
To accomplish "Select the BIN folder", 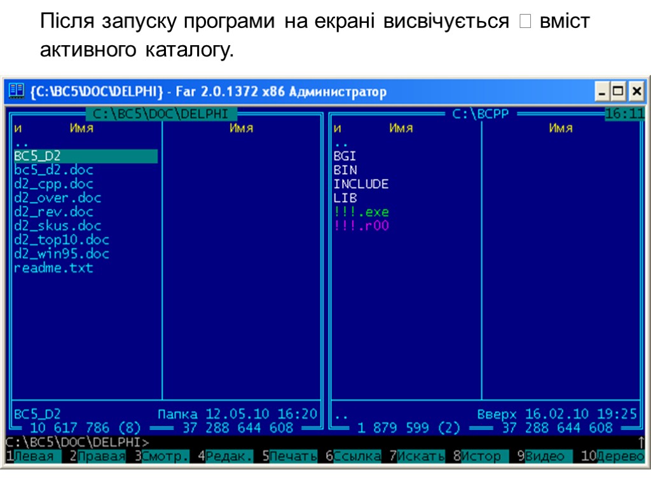I will click(x=345, y=170).
